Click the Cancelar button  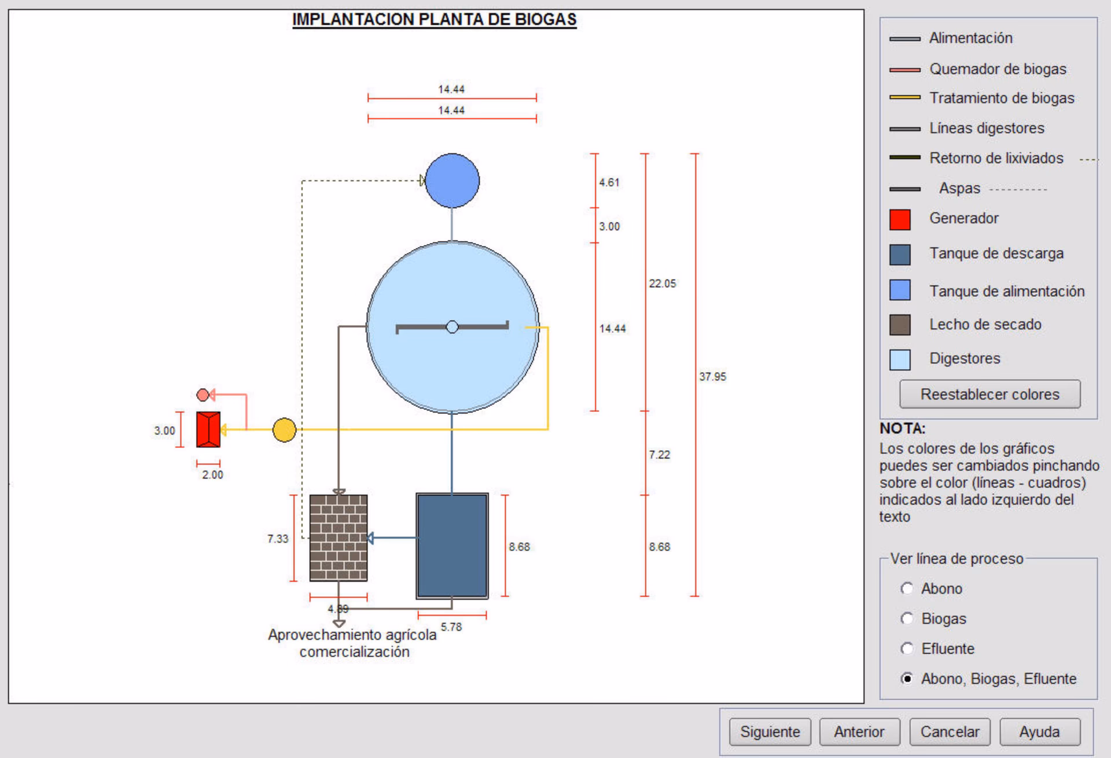(x=950, y=732)
